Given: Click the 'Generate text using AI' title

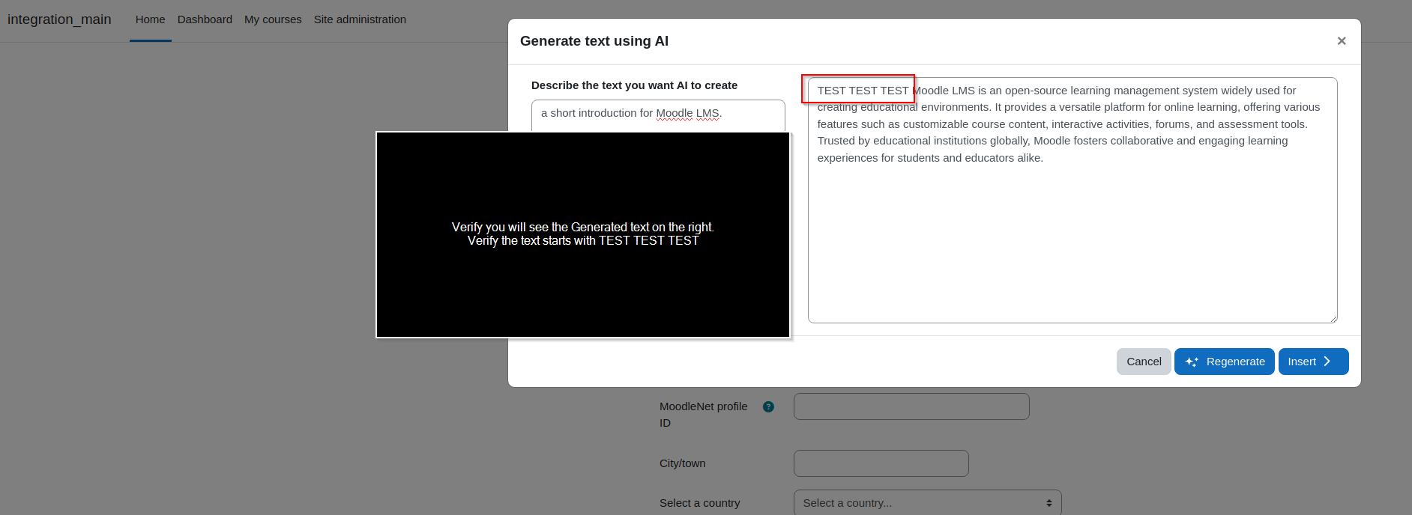Looking at the screenshot, I should tap(594, 41).
